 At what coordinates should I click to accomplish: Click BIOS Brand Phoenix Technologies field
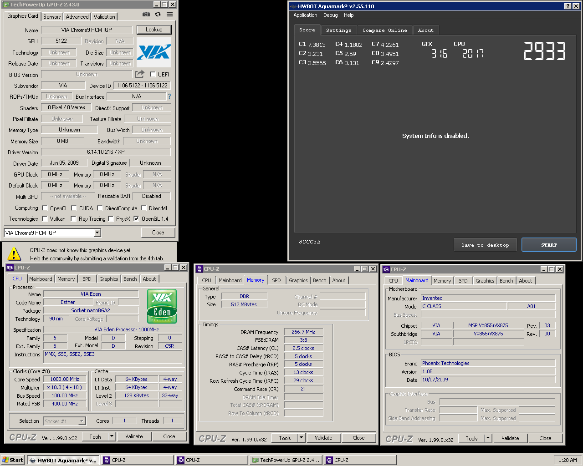click(488, 363)
